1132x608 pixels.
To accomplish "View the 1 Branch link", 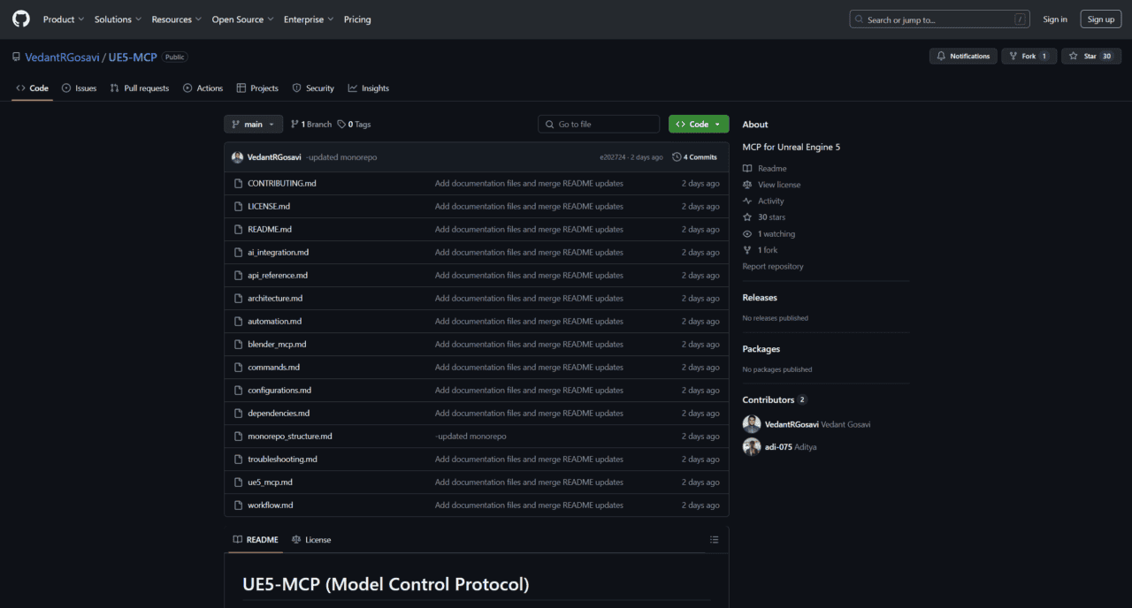I will [311, 125].
